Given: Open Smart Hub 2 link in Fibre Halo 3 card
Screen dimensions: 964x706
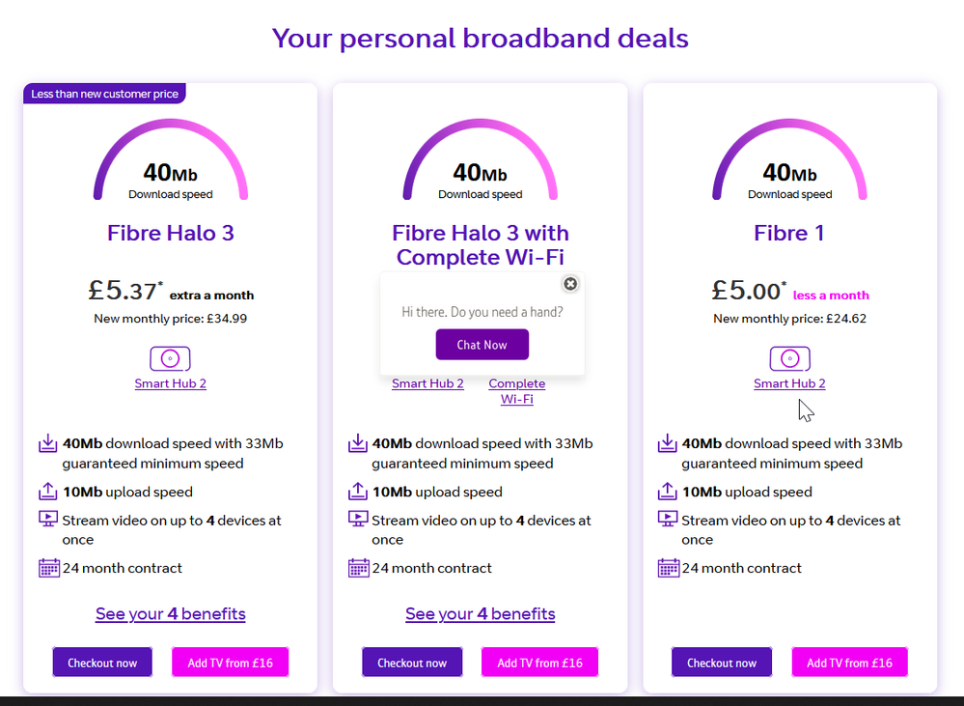Looking at the screenshot, I should click(x=171, y=383).
